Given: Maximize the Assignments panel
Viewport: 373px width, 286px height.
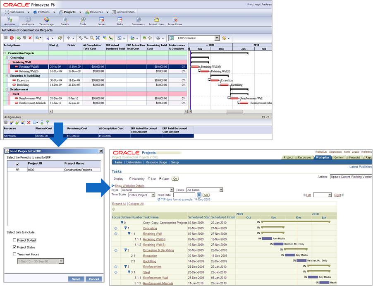Looking at the screenshot, I should [x=263, y=117].
